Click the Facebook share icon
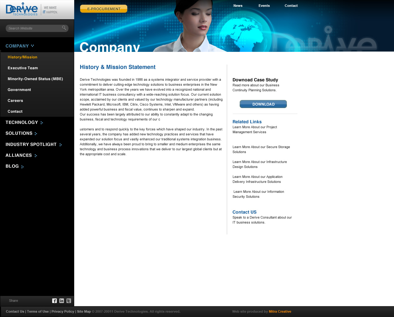 [x=54, y=301]
